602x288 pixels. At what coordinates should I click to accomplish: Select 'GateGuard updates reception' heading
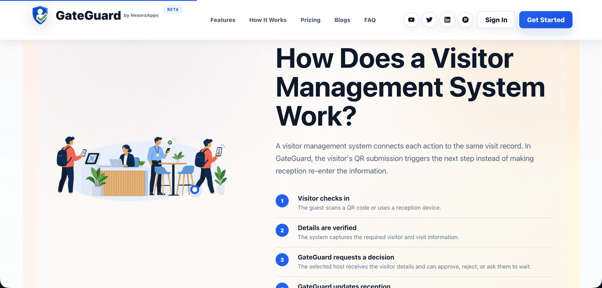pyautogui.click(x=344, y=286)
